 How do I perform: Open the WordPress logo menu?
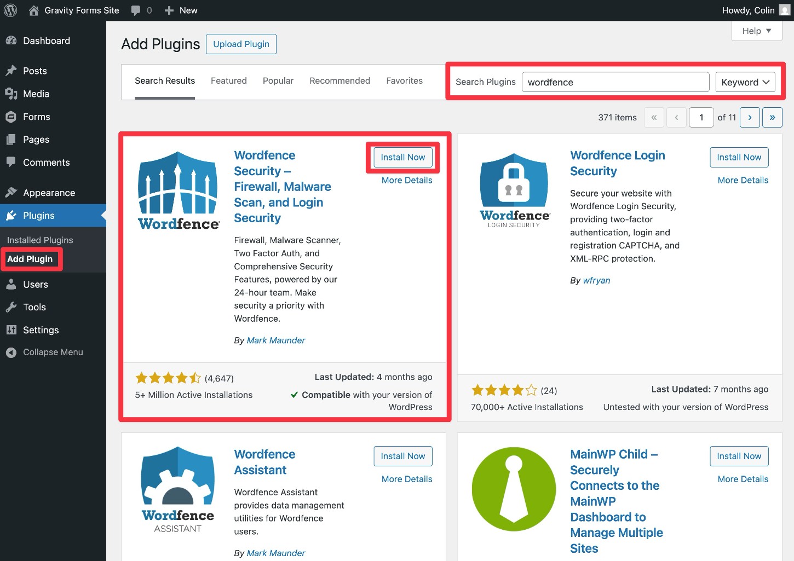click(x=10, y=10)
